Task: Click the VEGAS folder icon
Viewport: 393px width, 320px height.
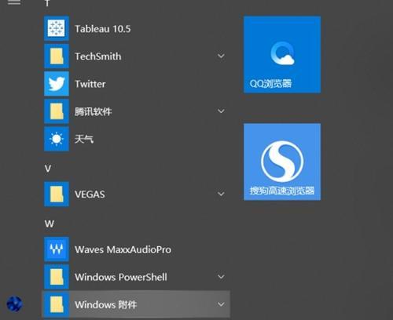Action: click(x=57, y=194)
